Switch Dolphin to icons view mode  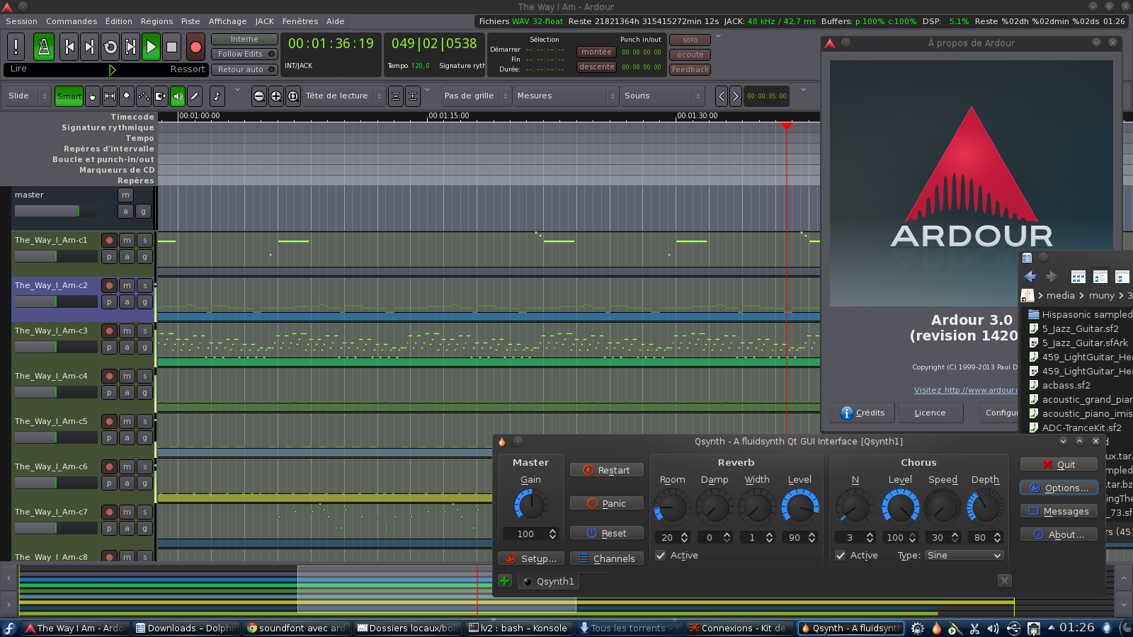(1078, 277)
